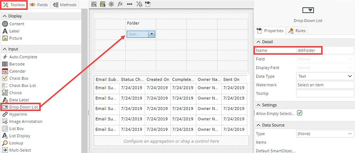Click the Created On column header
Image resolution: width=355 pixels, height=153 pixels.
click(158, 80)
